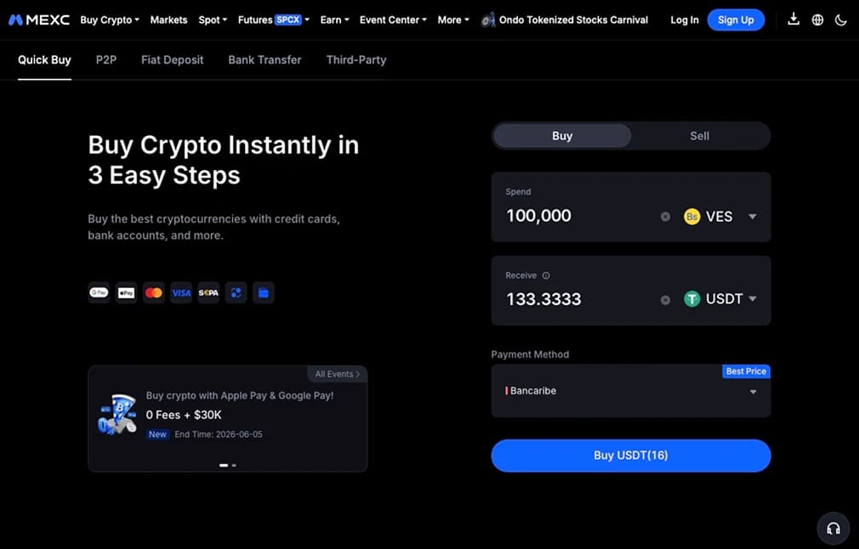859x549 pixels.
Task: Click the New tag on promo banner
Action: [x=158, y=434]
